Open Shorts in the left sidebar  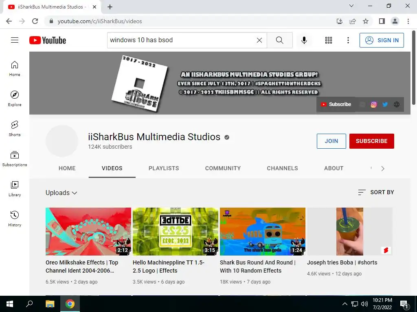tap(15, 129)
